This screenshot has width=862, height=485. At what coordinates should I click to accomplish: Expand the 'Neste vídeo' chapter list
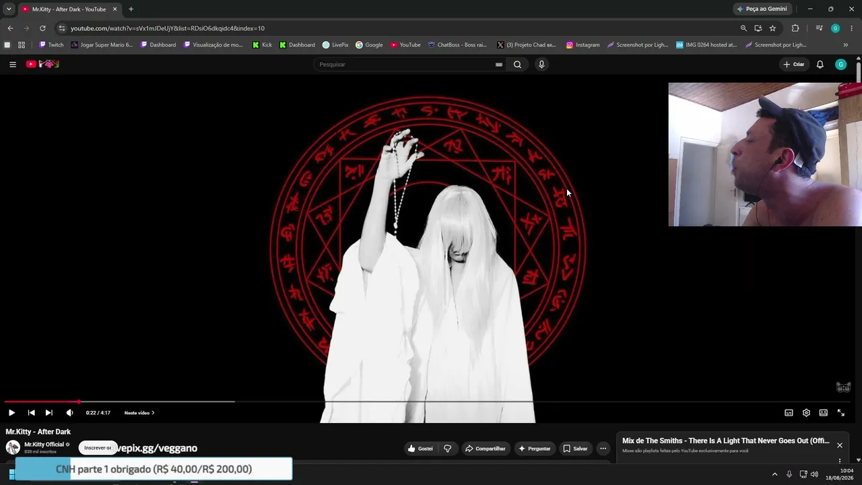point(139,413)
